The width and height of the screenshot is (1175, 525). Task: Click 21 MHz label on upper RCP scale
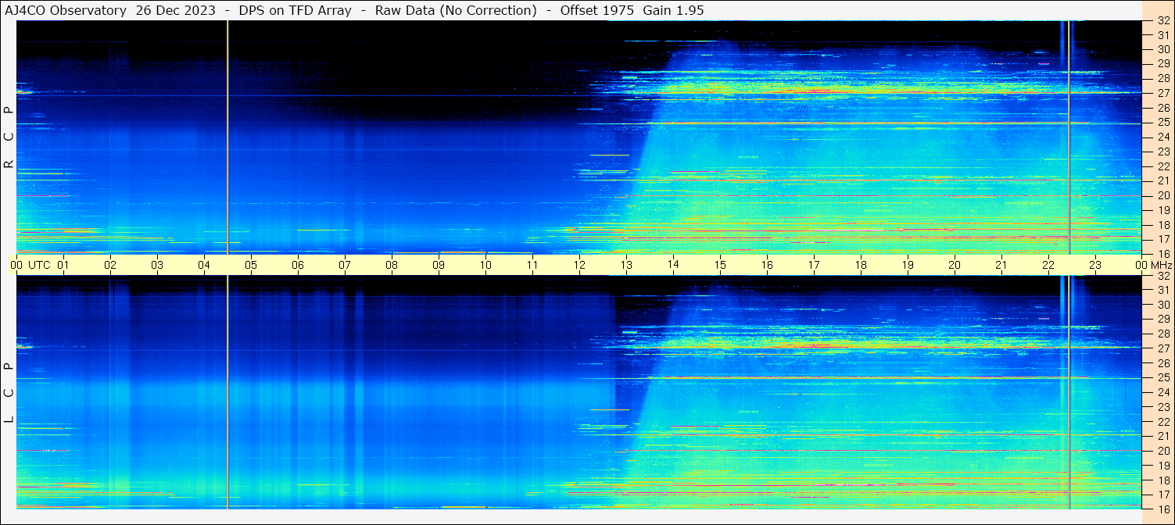click(1163, 180)
